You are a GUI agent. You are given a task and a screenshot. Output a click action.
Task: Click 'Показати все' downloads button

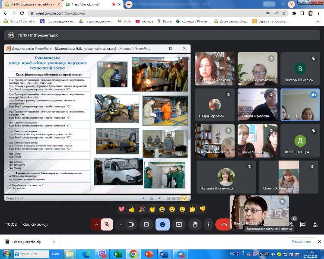pos(301,241)
